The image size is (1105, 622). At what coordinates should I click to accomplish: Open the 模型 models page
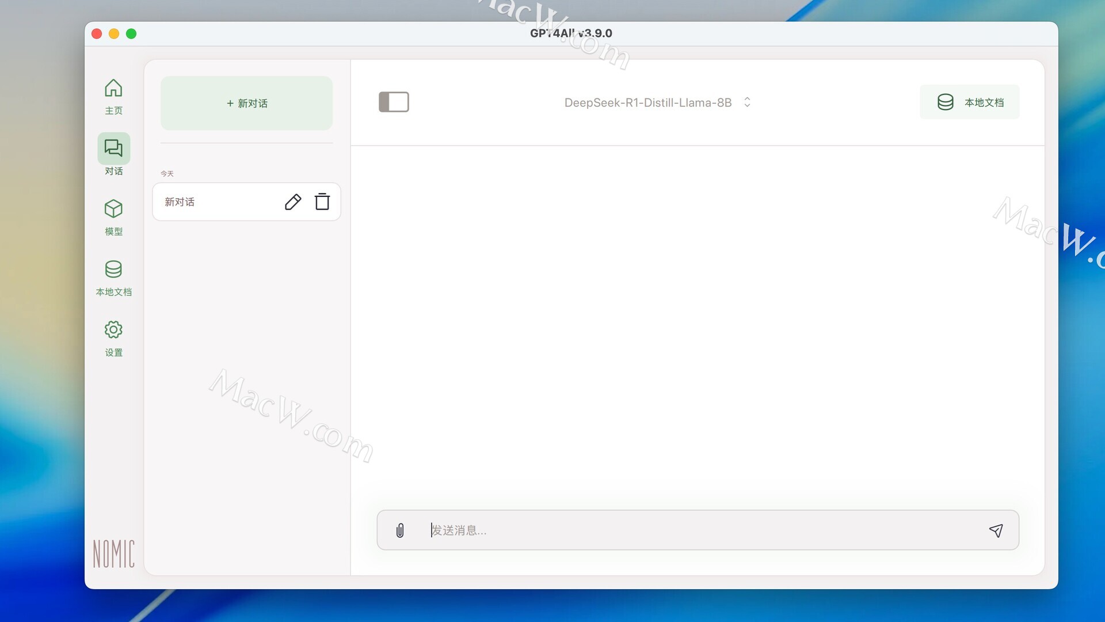[x=113, y=218]
